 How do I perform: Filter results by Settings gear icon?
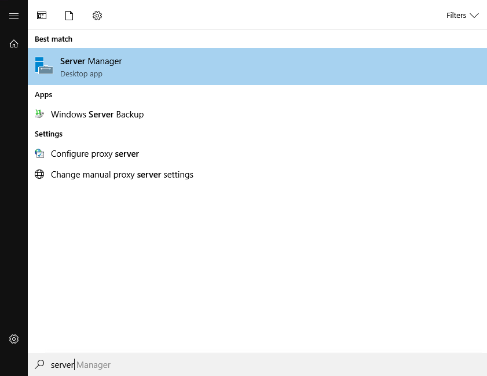coord(97,16)
